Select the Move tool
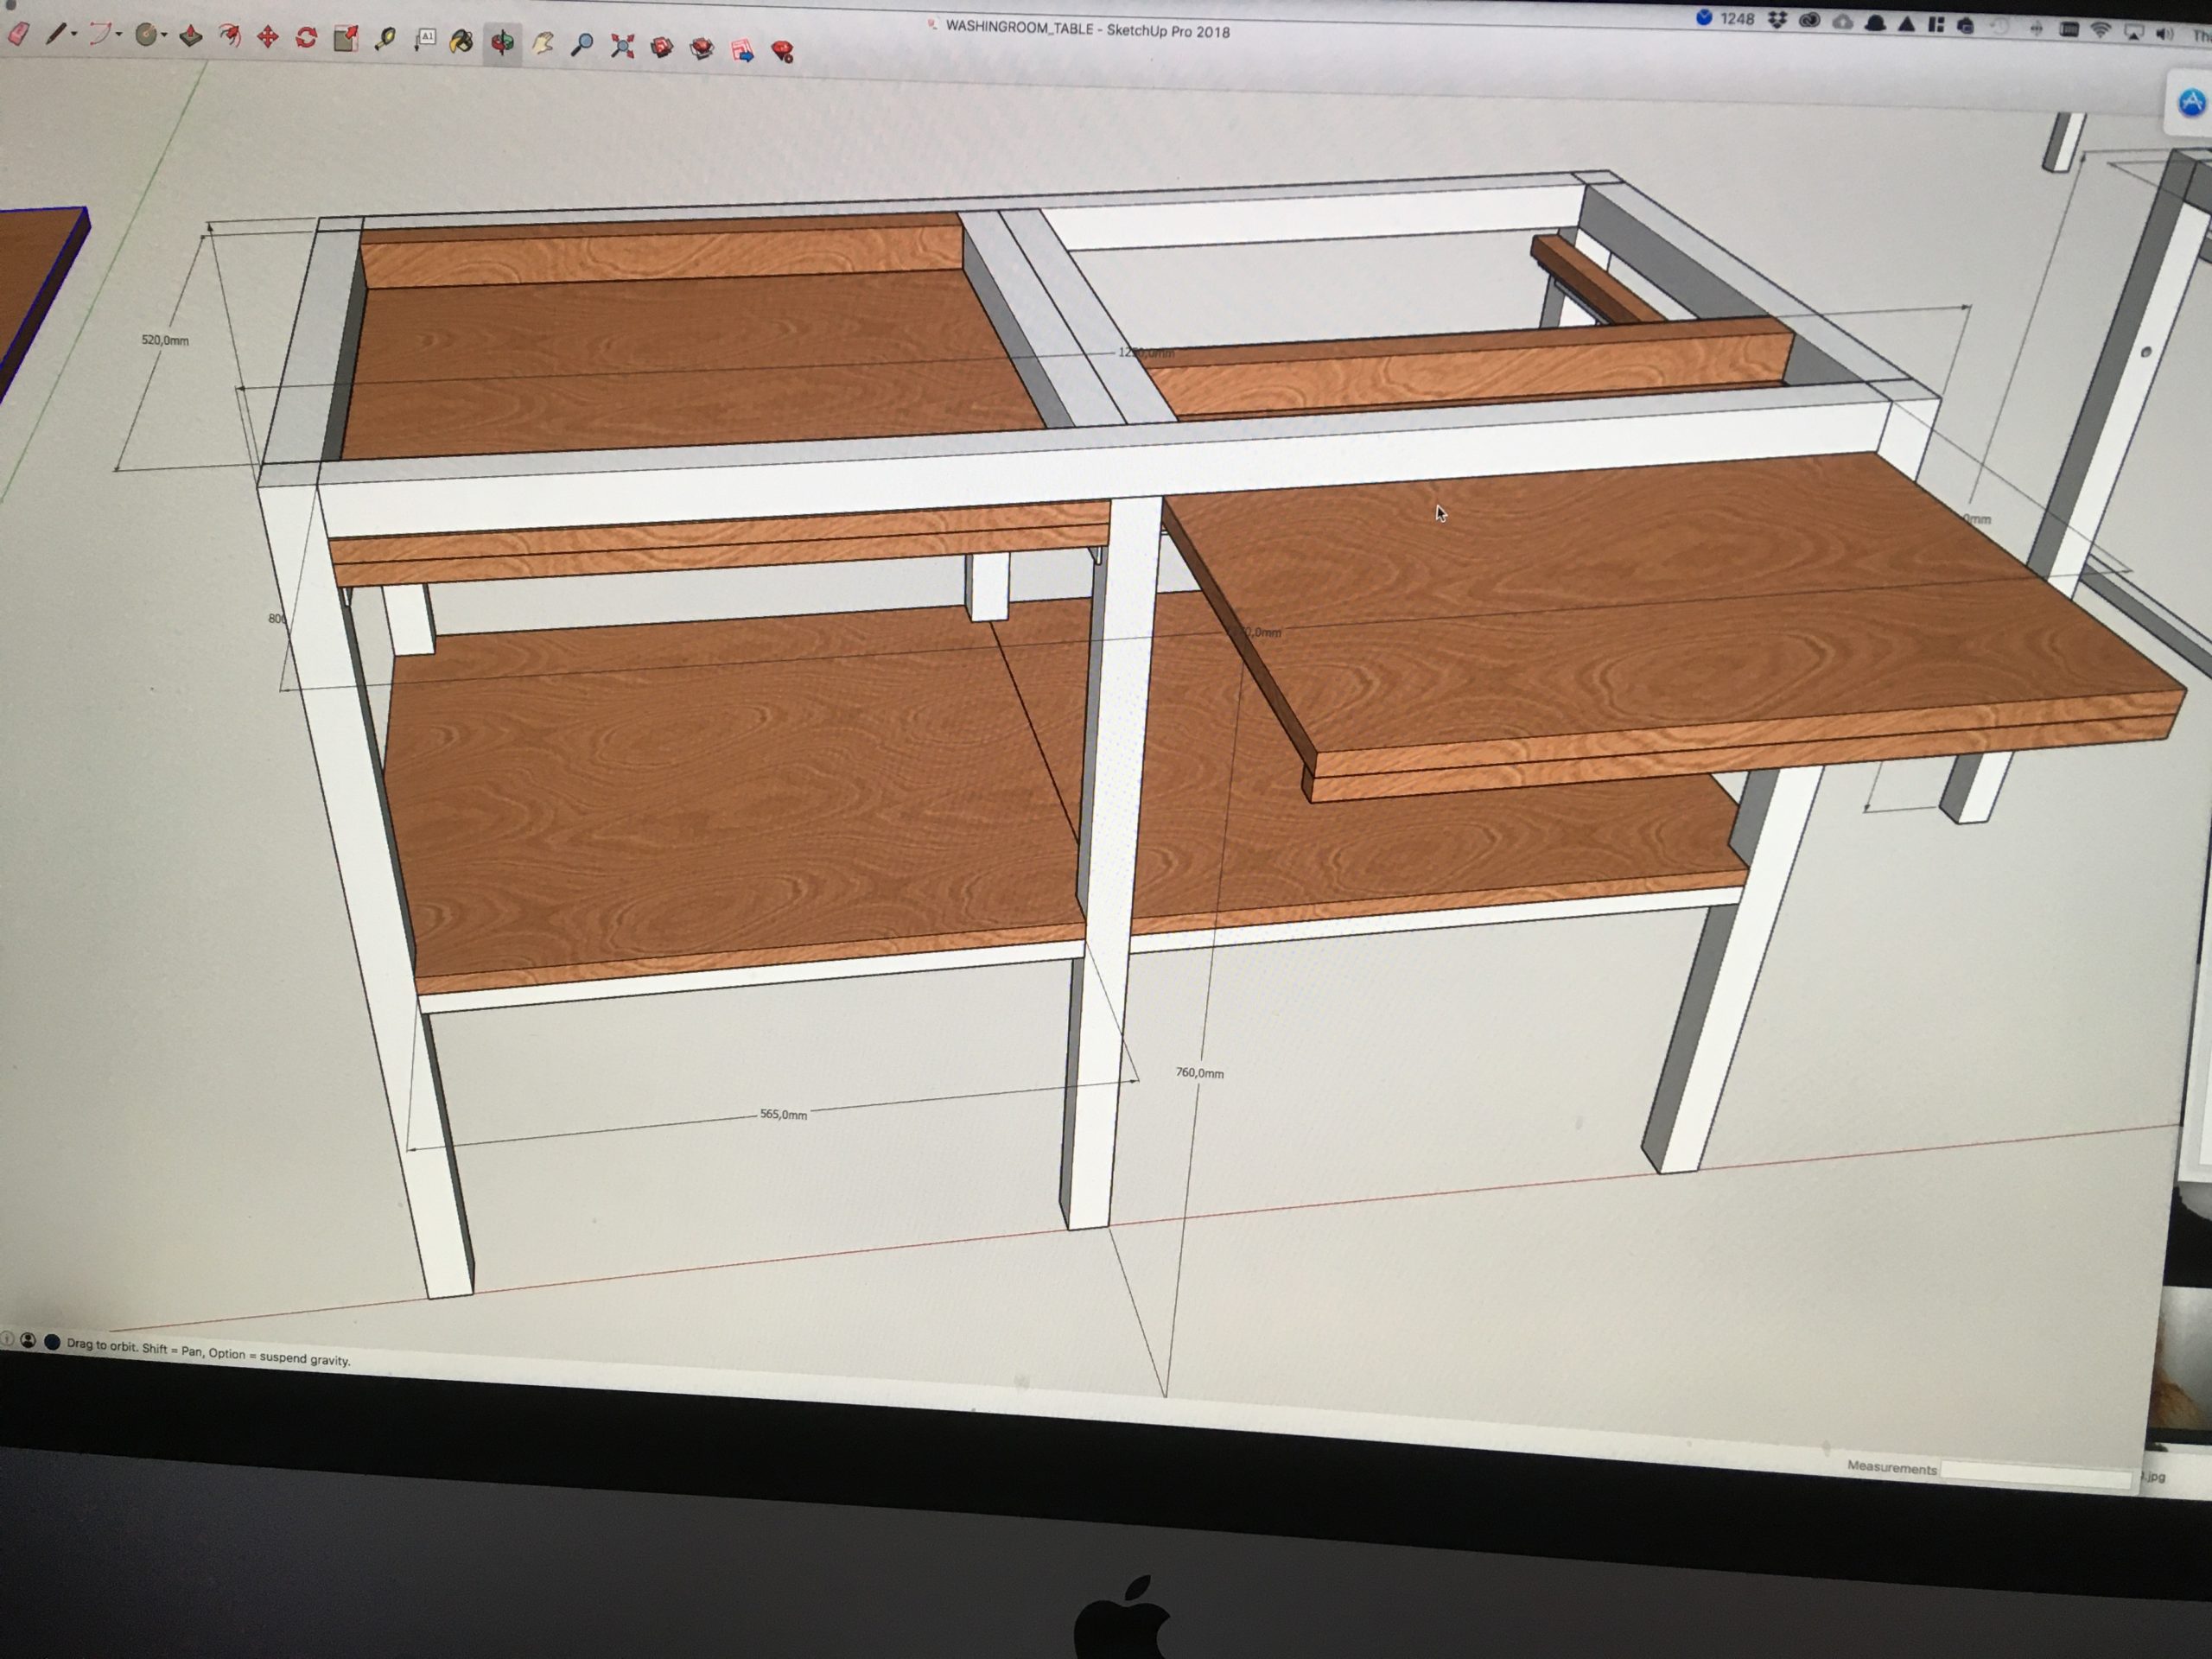This screenshot has height=1659, width=2212. (267, 38)
